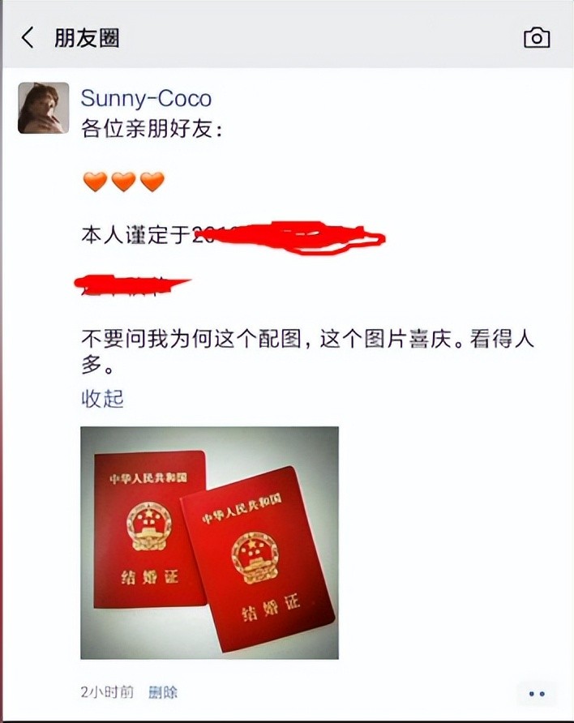The height and width of the screenshot is (723, 574).
Task: Tap the middle orange heart emoji
Action: (x=123, y=182)
